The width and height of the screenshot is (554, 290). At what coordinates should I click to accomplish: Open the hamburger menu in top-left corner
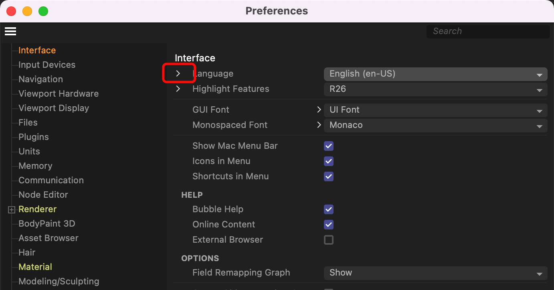pyautogui.click(x=10, y=31)
